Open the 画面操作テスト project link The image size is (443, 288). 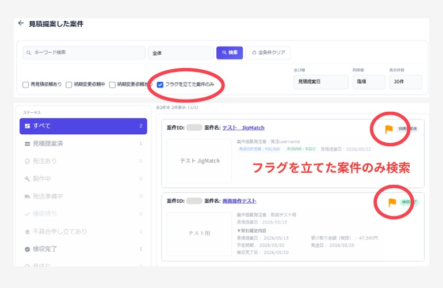239,201
